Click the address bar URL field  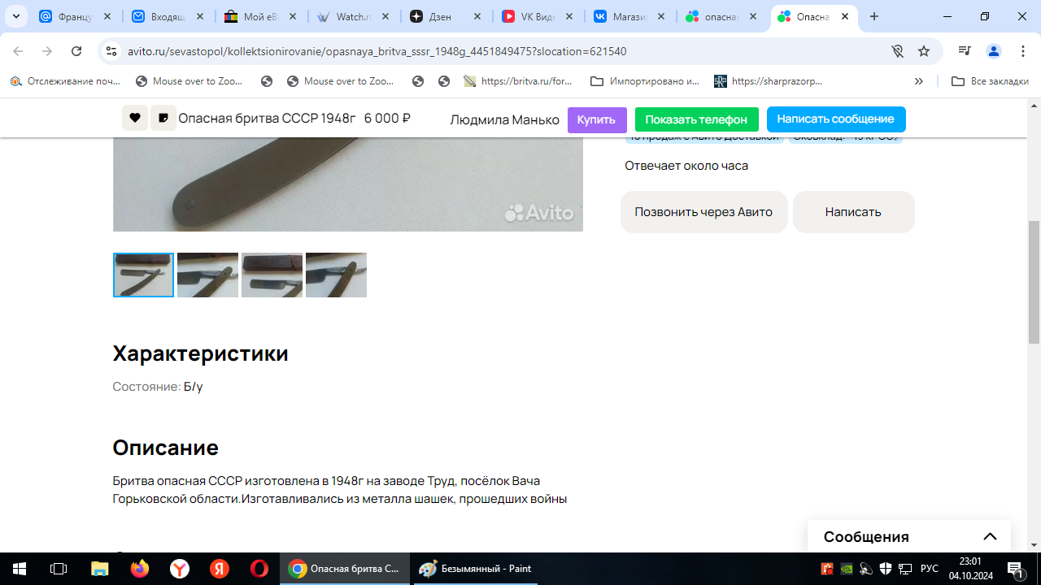click(x=488, y=51)
